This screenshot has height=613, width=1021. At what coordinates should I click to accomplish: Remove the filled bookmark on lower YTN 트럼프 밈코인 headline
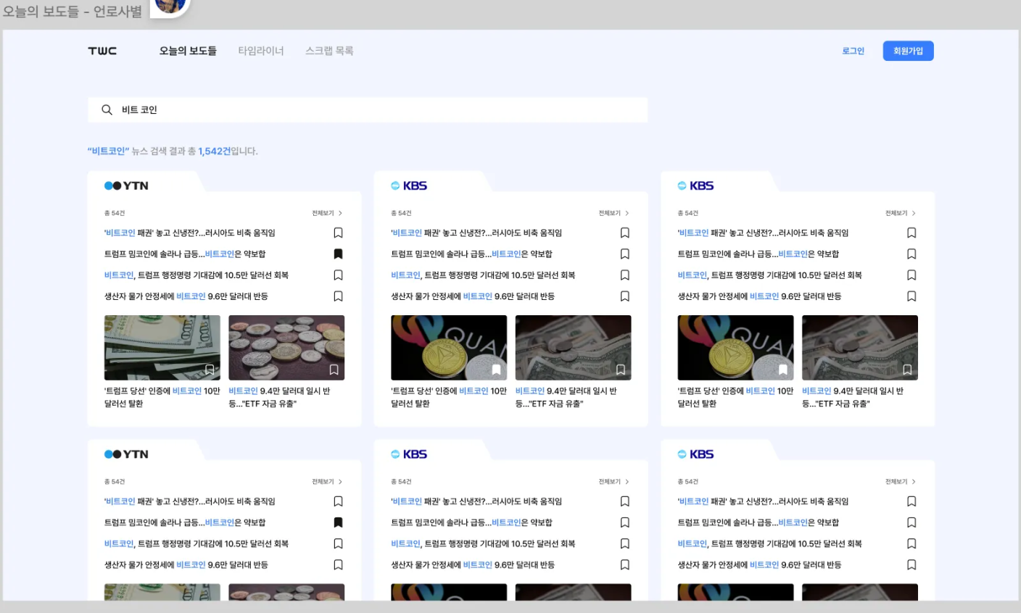coord(338,522)
